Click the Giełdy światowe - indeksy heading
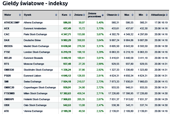The image size is (173, 114). [x=35, y=4]
